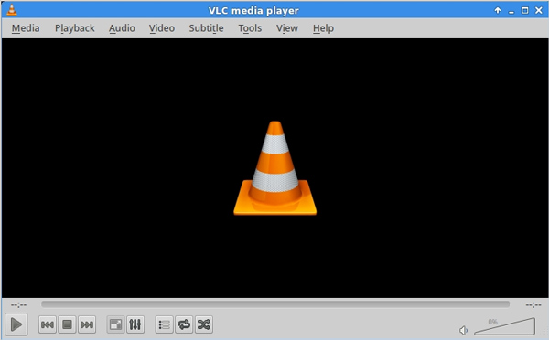Open the Media menu
Viewport: 549px width, 340px height.
(x=26, y=28)
